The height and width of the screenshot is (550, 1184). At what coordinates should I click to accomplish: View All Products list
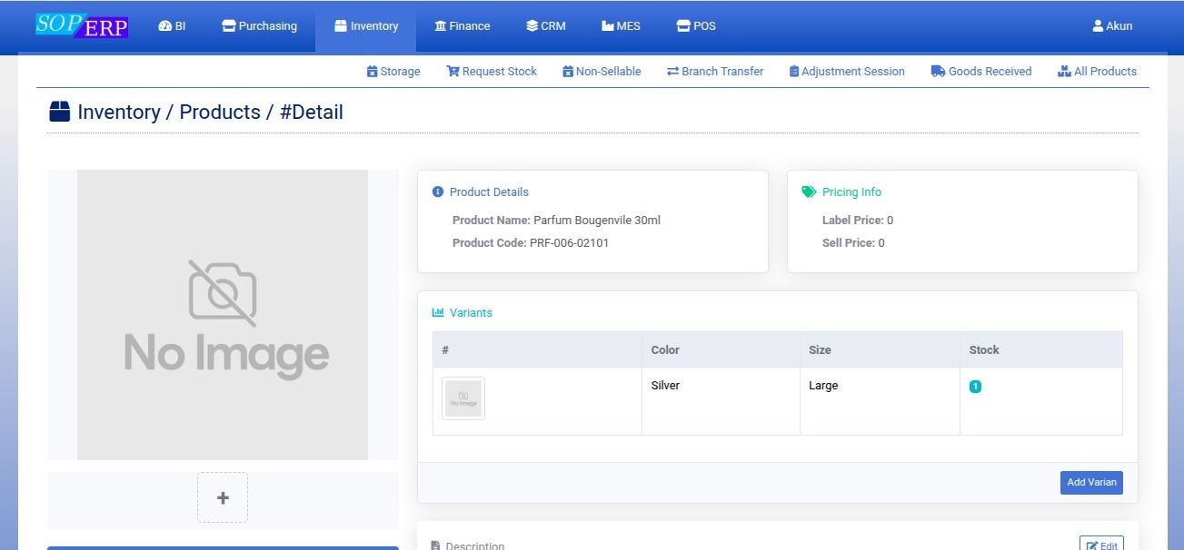click(1097, 71)
